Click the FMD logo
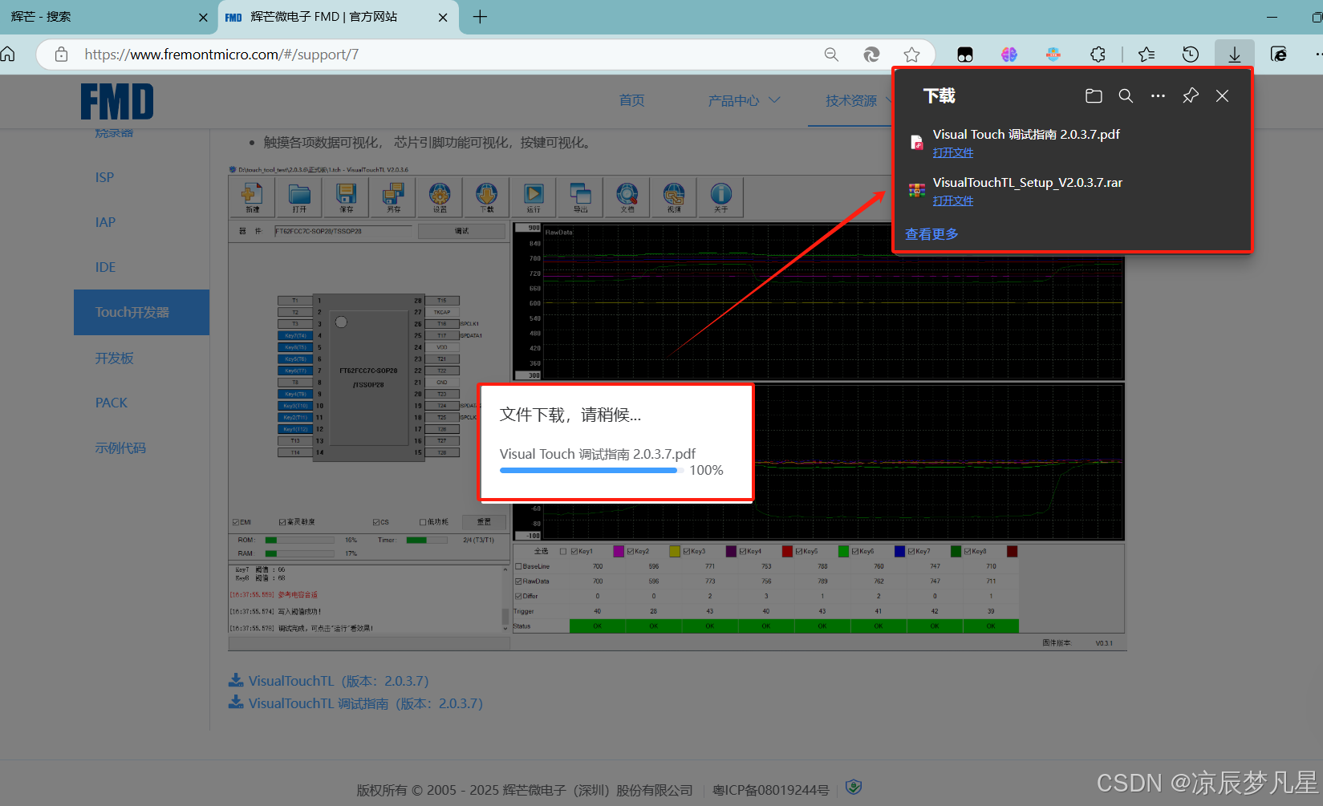The image size is (1323, 806). pos(117,102)
